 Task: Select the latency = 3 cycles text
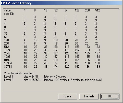[x=55, y=77]
